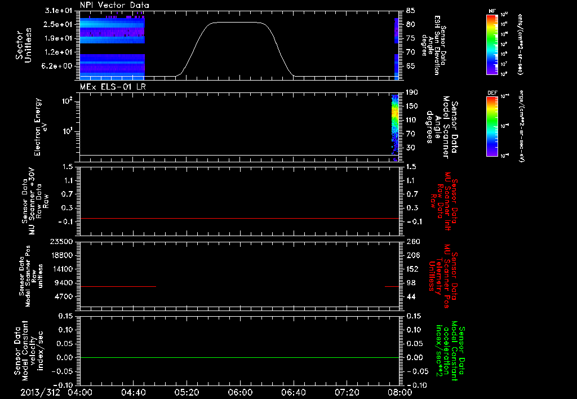Click the 05:20 time axis label
Screen dimensions: 577x399
pyautogui.click(x=187, y=392)
